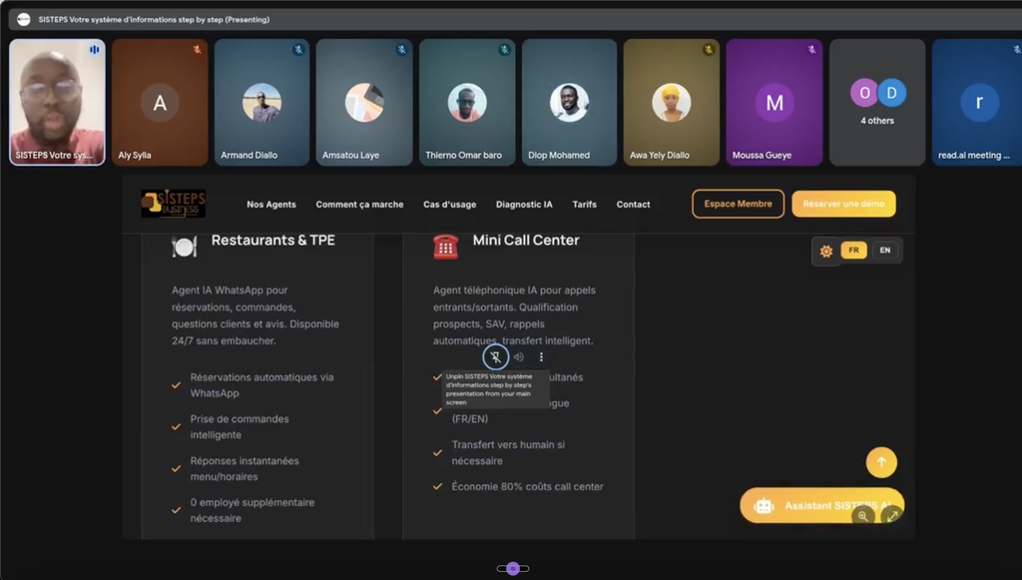Click the Réserver une démo button

click(846, 204)
